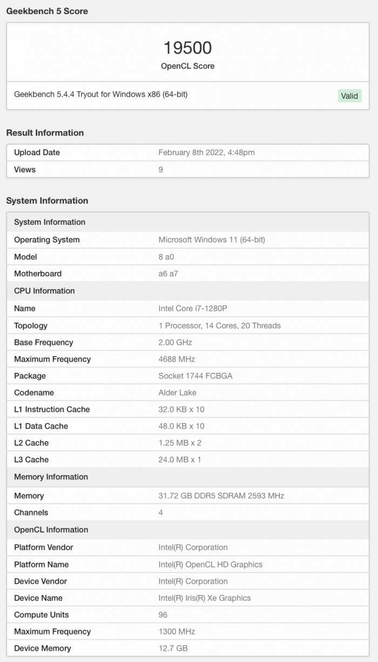Click the Maximum Frequency 4688 MHz value

coord(177,359)
